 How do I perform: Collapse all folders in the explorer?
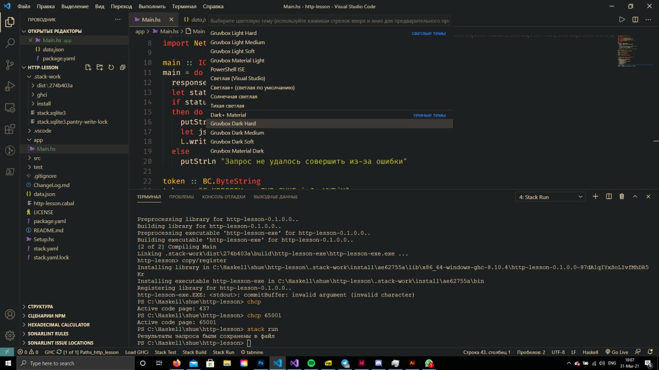tap(122, 67)
